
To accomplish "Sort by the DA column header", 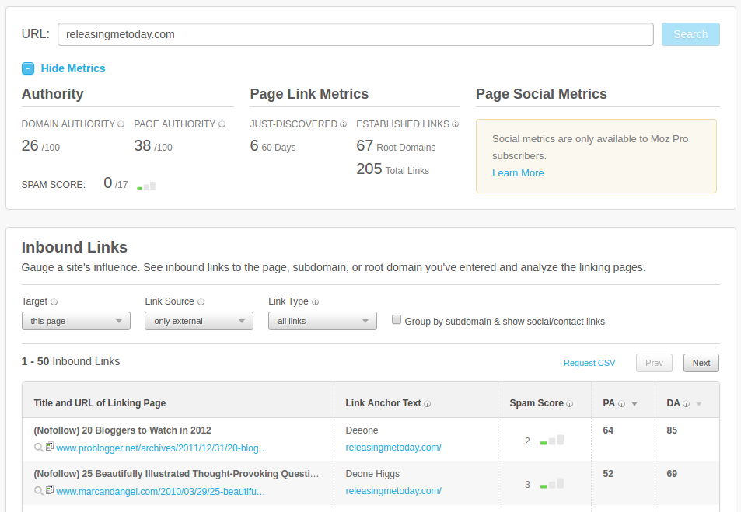I will click(673, 403).
